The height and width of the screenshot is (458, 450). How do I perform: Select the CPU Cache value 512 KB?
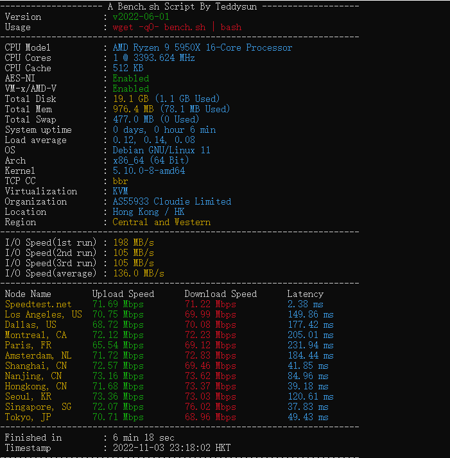(x=128, y=68)
